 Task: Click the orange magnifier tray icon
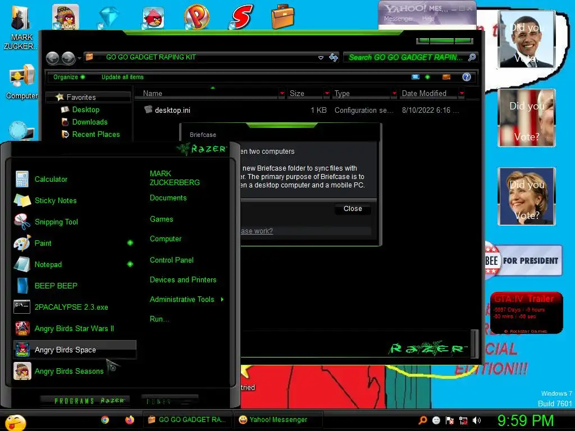click(423, 420)
